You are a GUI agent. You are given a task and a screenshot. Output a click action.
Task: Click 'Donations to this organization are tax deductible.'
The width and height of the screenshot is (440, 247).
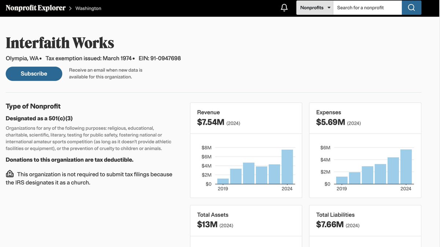point(70,160)
